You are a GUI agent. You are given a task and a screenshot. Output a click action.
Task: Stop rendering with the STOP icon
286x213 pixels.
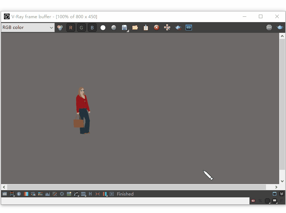[x=269, y=28]
